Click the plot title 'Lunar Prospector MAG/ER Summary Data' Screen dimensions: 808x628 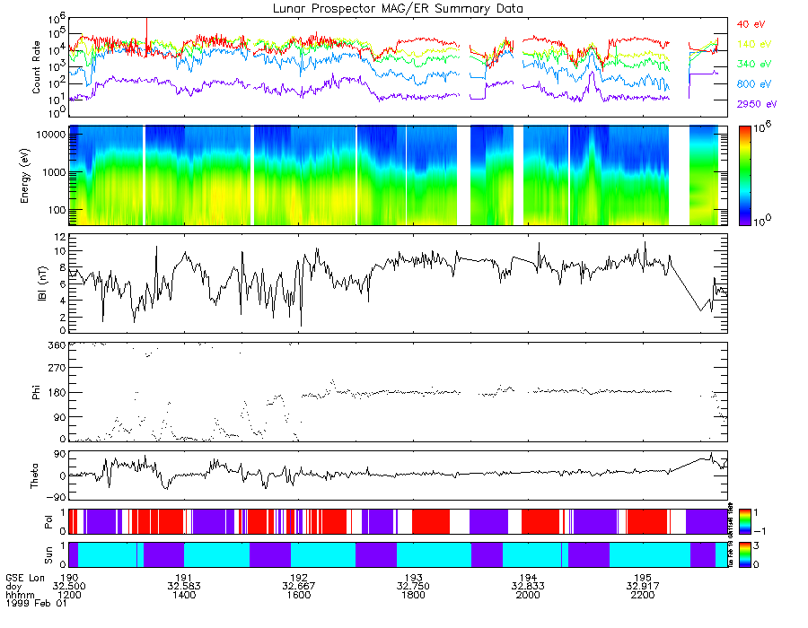[398, 9]
